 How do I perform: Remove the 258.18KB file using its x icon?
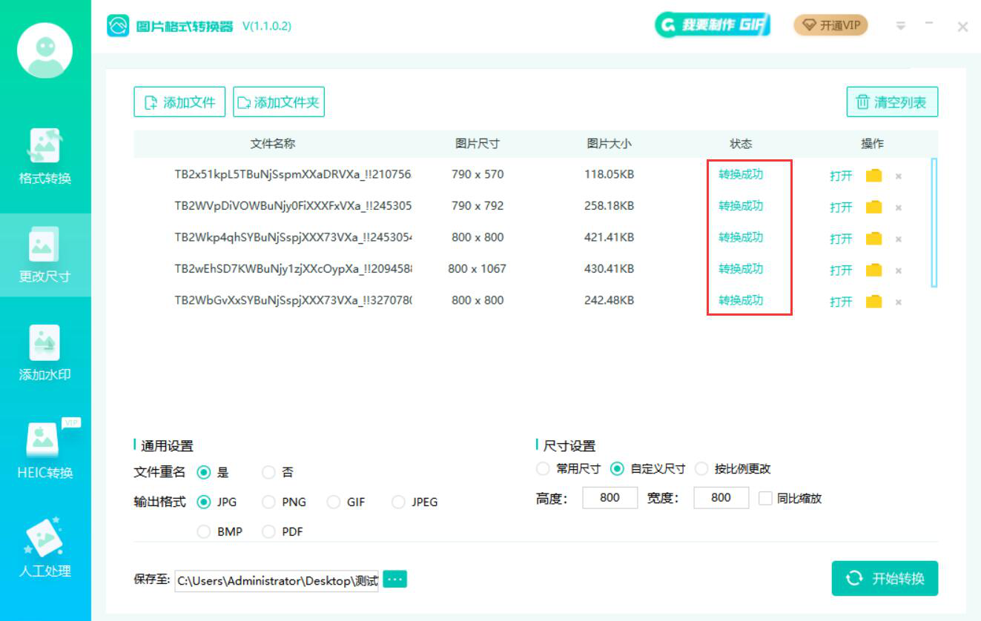click(x=898, y=207)
